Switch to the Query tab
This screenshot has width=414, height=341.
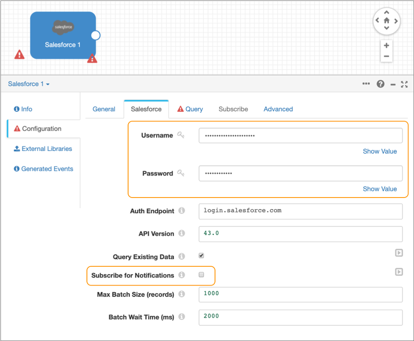coord(190,109)
